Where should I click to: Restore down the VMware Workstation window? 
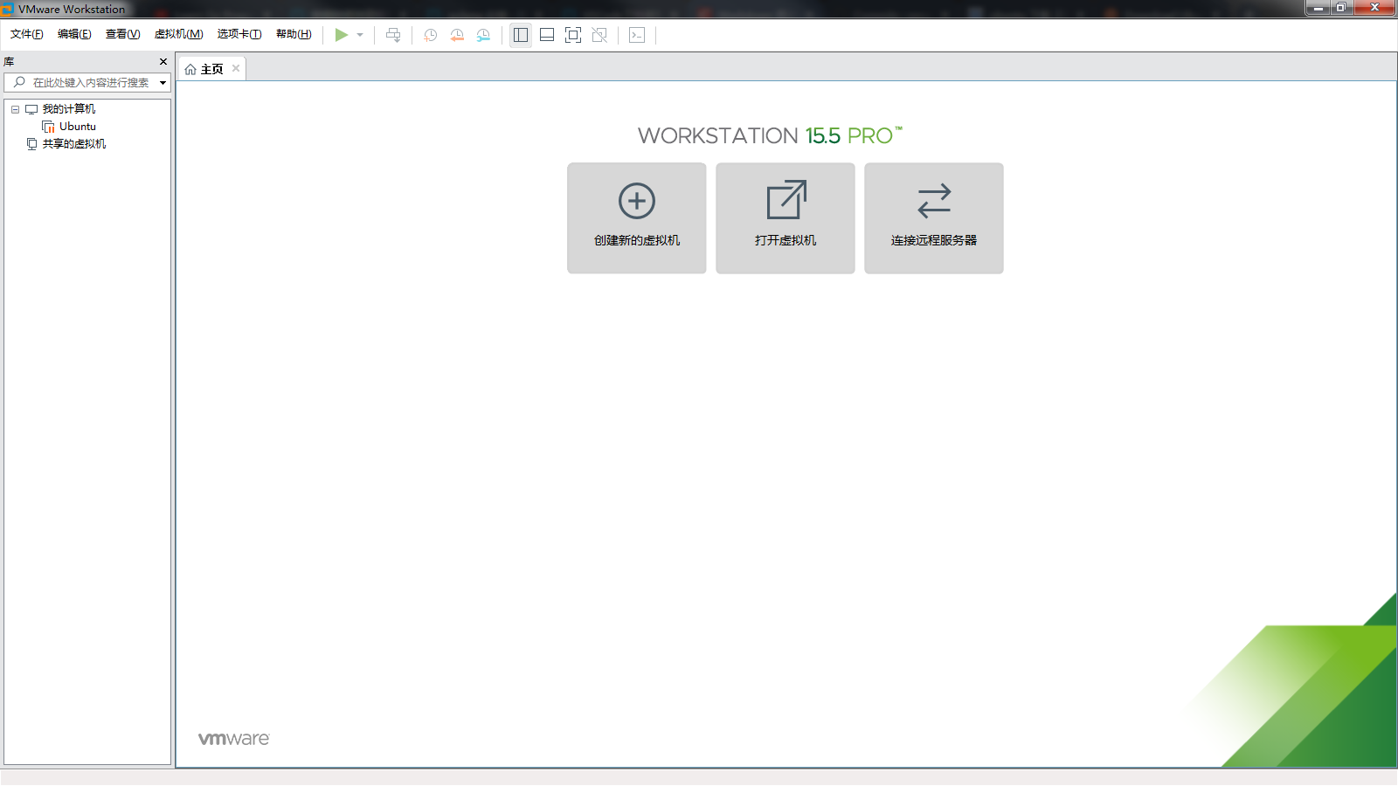click(1340, 8)
